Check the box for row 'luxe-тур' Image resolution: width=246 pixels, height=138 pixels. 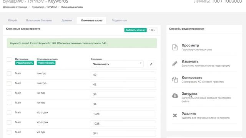click(x=9, y=83)
